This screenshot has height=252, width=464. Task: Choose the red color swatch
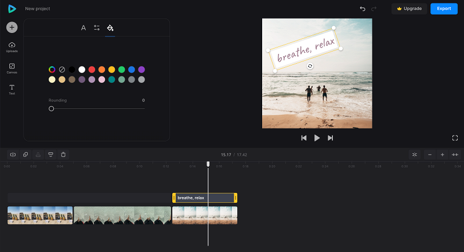[92, 70]
